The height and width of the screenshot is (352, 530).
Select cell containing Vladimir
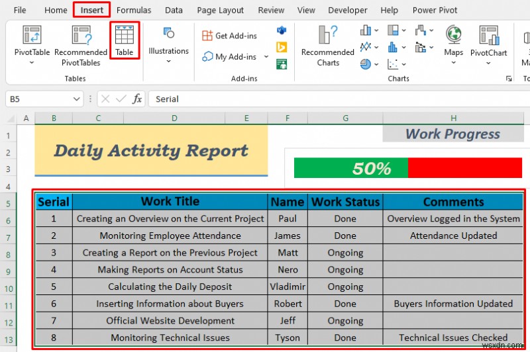coord(288,286)
